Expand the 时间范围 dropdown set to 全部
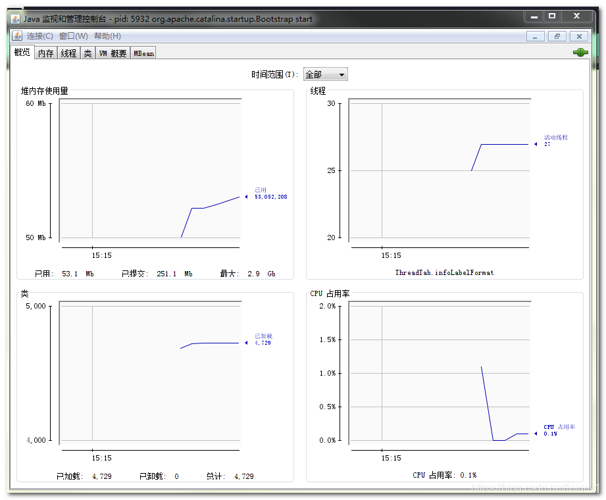606x500 pixels. (326, 74)
